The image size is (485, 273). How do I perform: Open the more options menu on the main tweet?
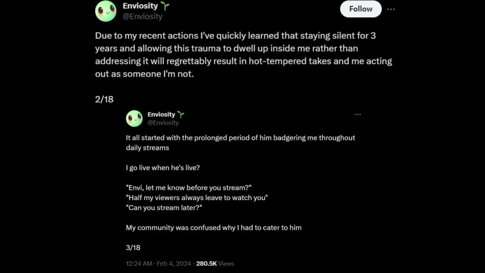391,8
